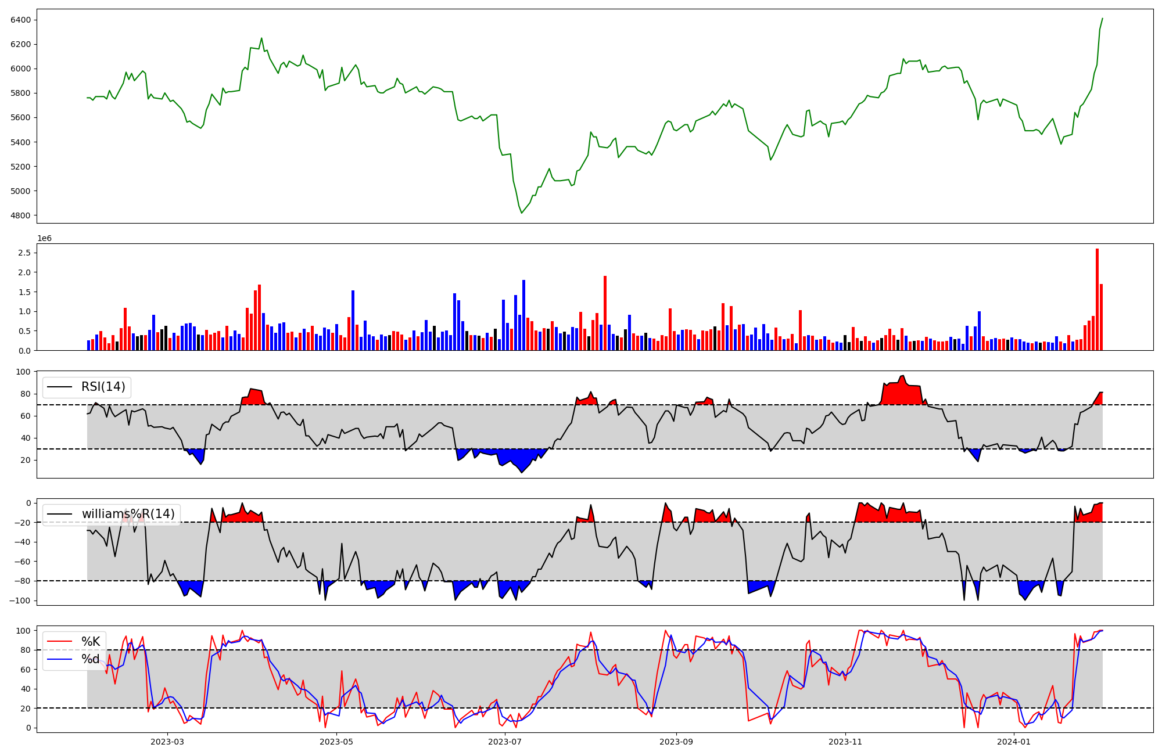Click the RSI(14) legend label
The height and width of the screenshot is (755, 1162).
(x=103, y=387)
